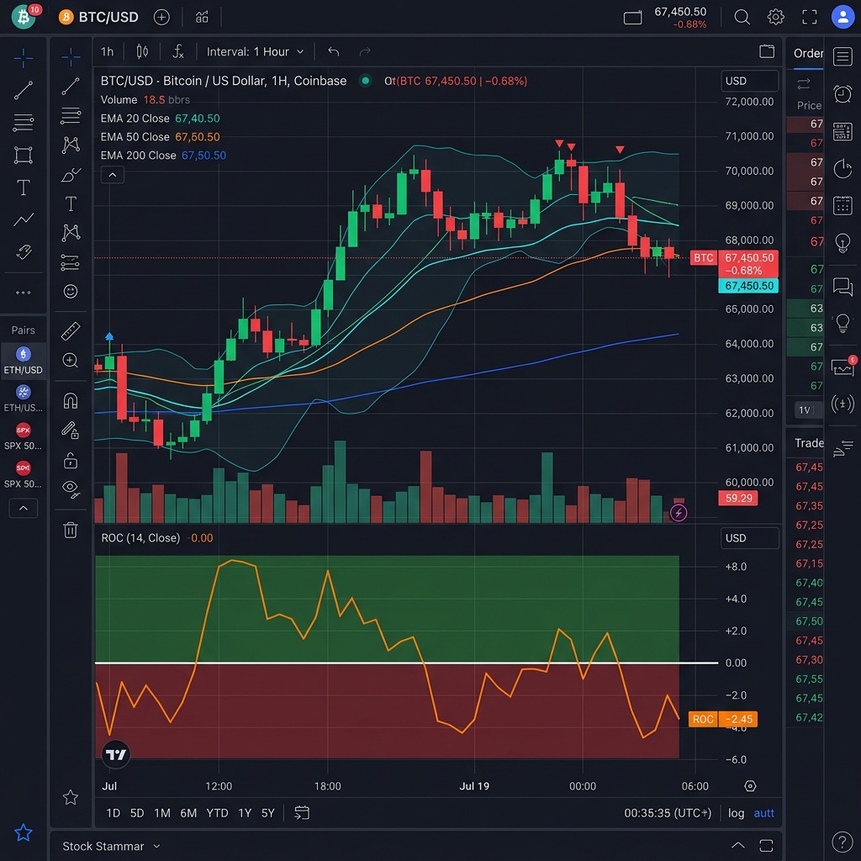
Task: Select the 1M time range
Action: tap(162, 813)
